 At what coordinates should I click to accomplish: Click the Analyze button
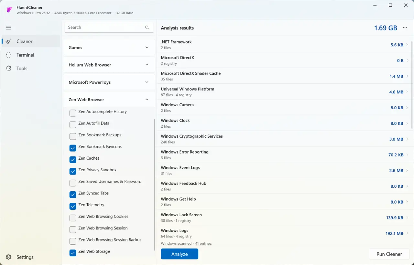[180, 254]
